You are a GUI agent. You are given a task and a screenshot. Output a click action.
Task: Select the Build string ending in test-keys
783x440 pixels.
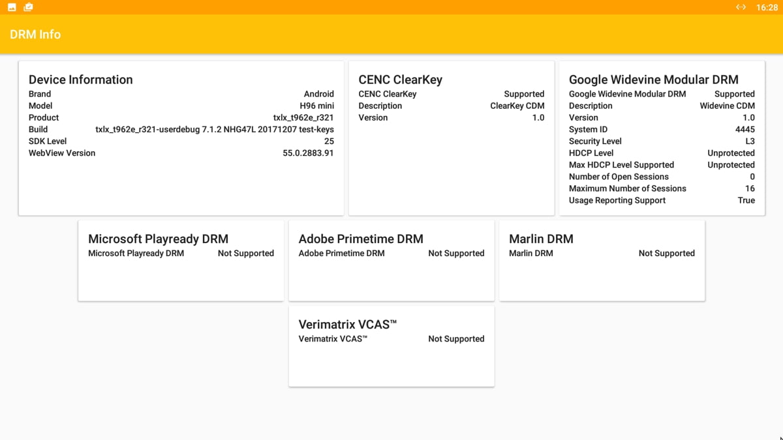(x=215, y=129)
